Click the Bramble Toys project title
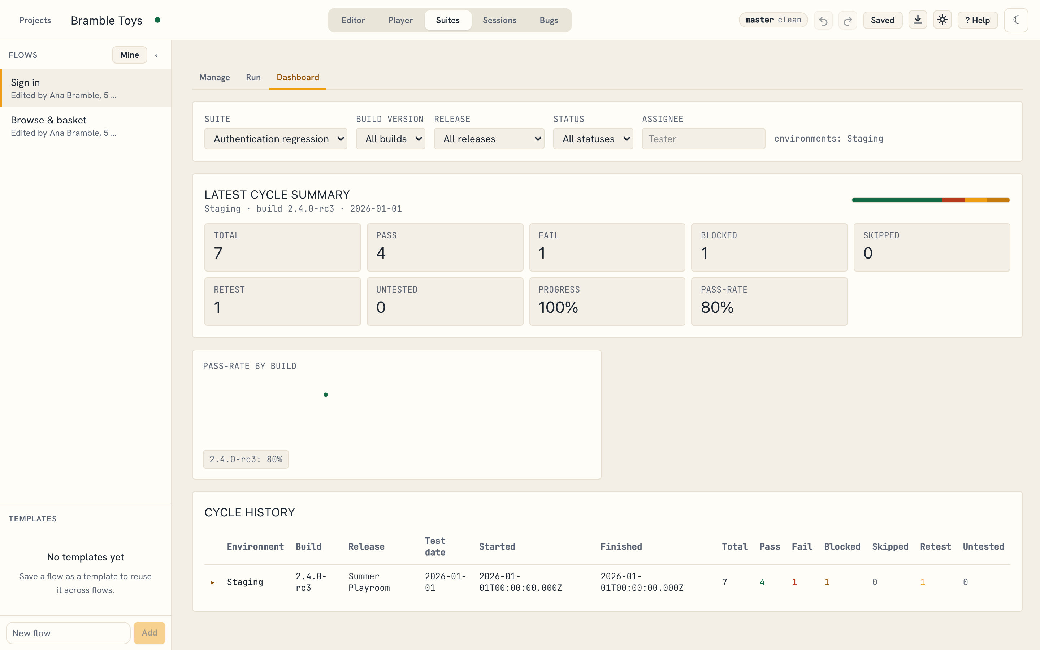1040x650 pixels. click(107, 20)
